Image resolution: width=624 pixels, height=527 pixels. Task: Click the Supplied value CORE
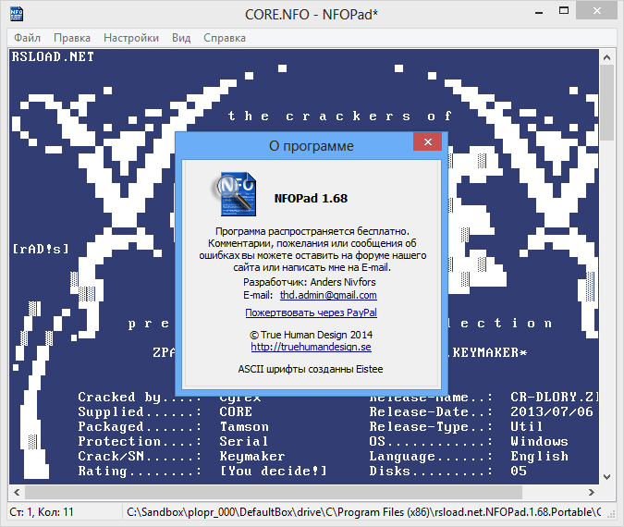coord(236,411)
